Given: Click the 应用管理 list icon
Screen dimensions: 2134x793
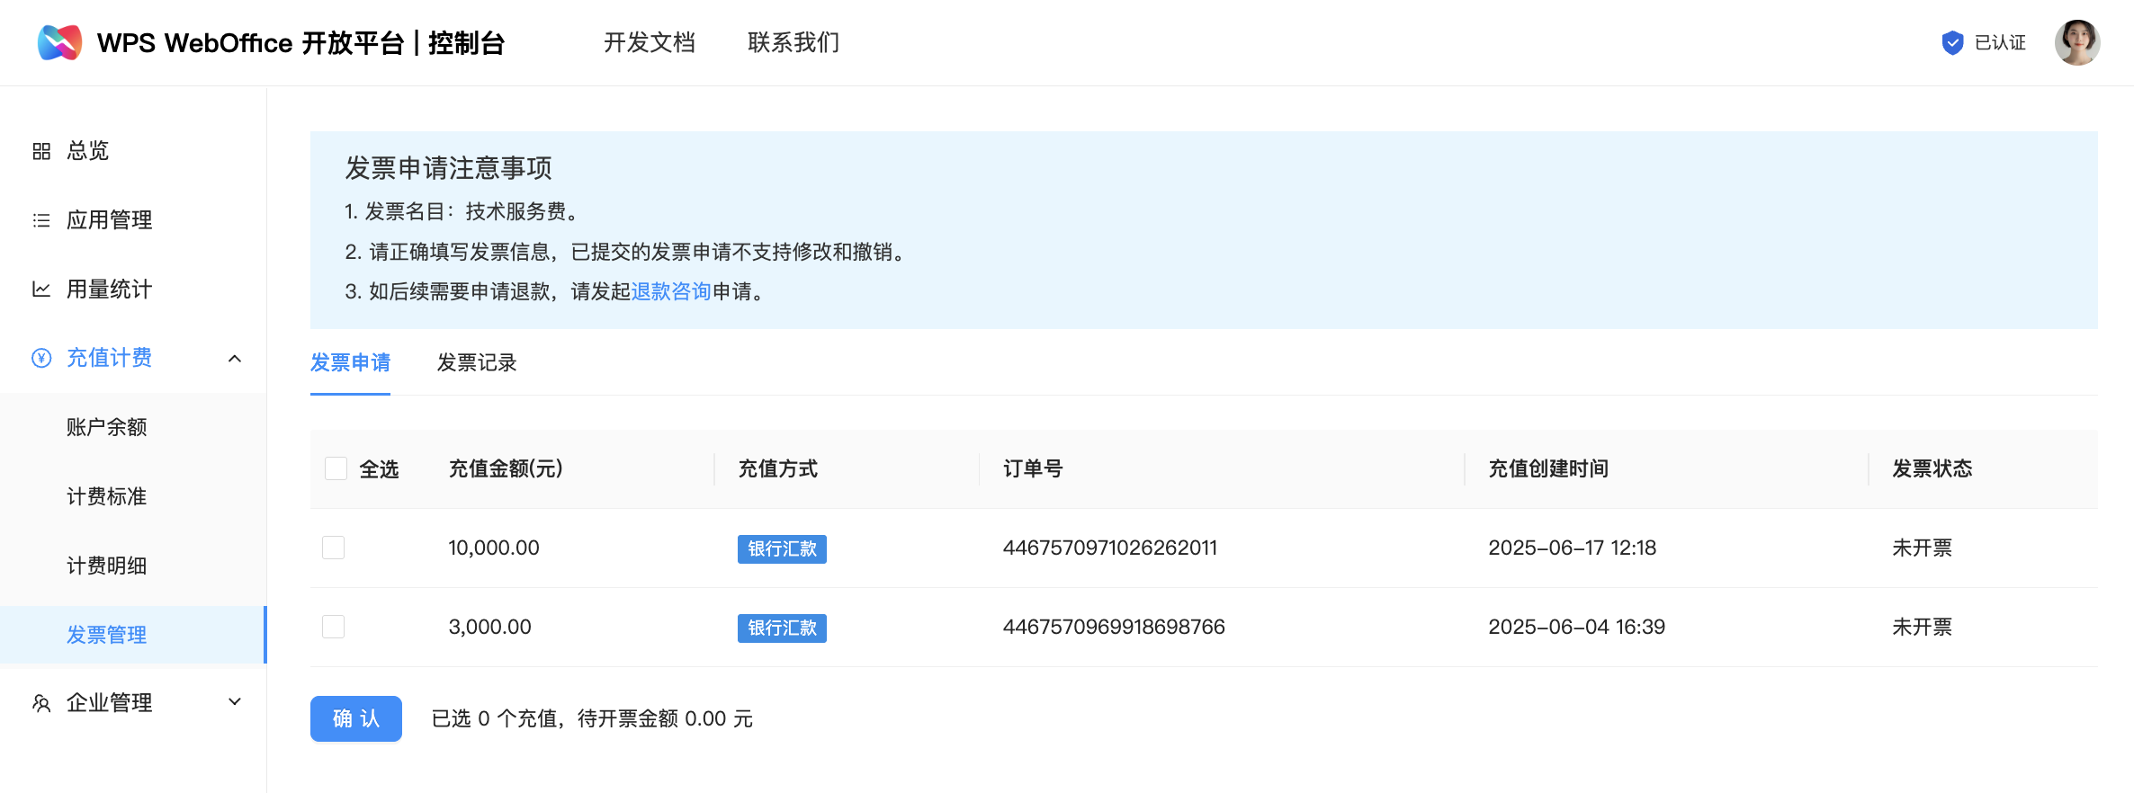Looking at the screenshot, I should (41, 220).
